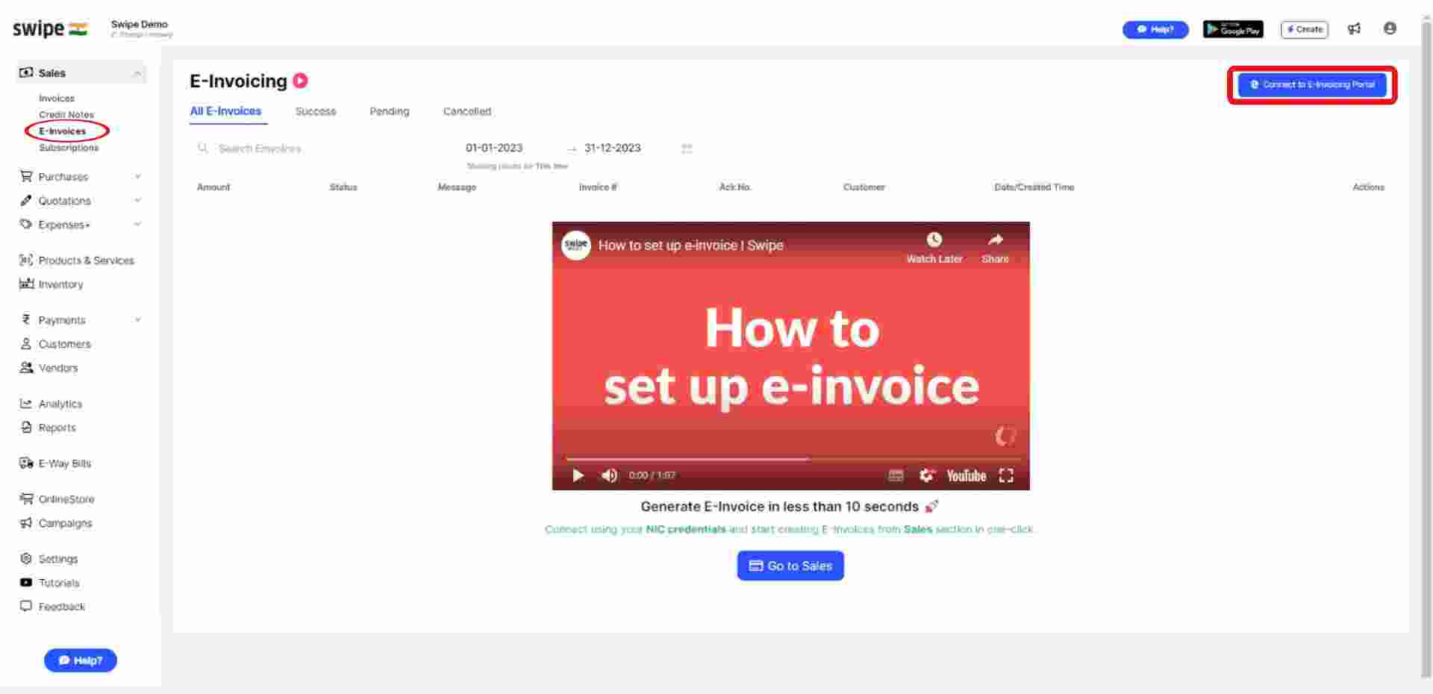1433x694 pixels.
Task: Open the Google Play badge
Action: click(x=1233, y=29)
